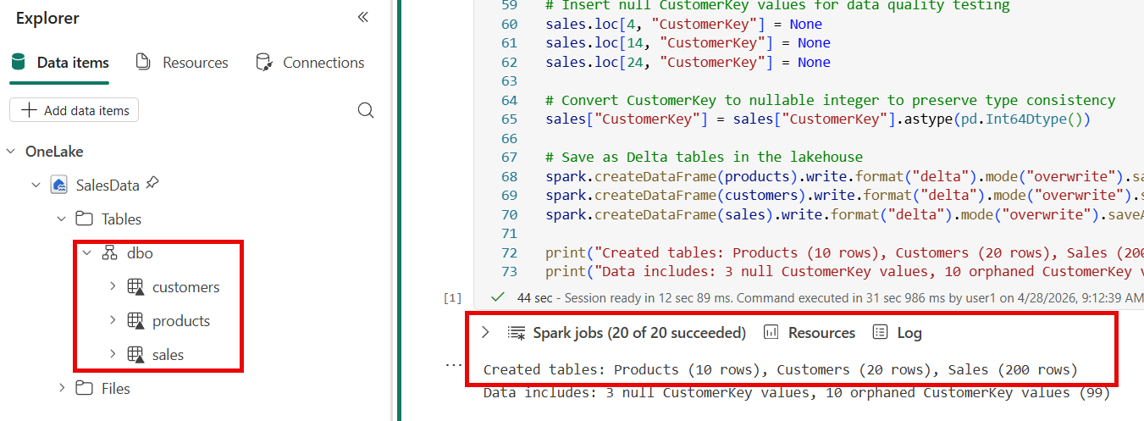Expand the Spark jobs details chevron

point(485,332)
